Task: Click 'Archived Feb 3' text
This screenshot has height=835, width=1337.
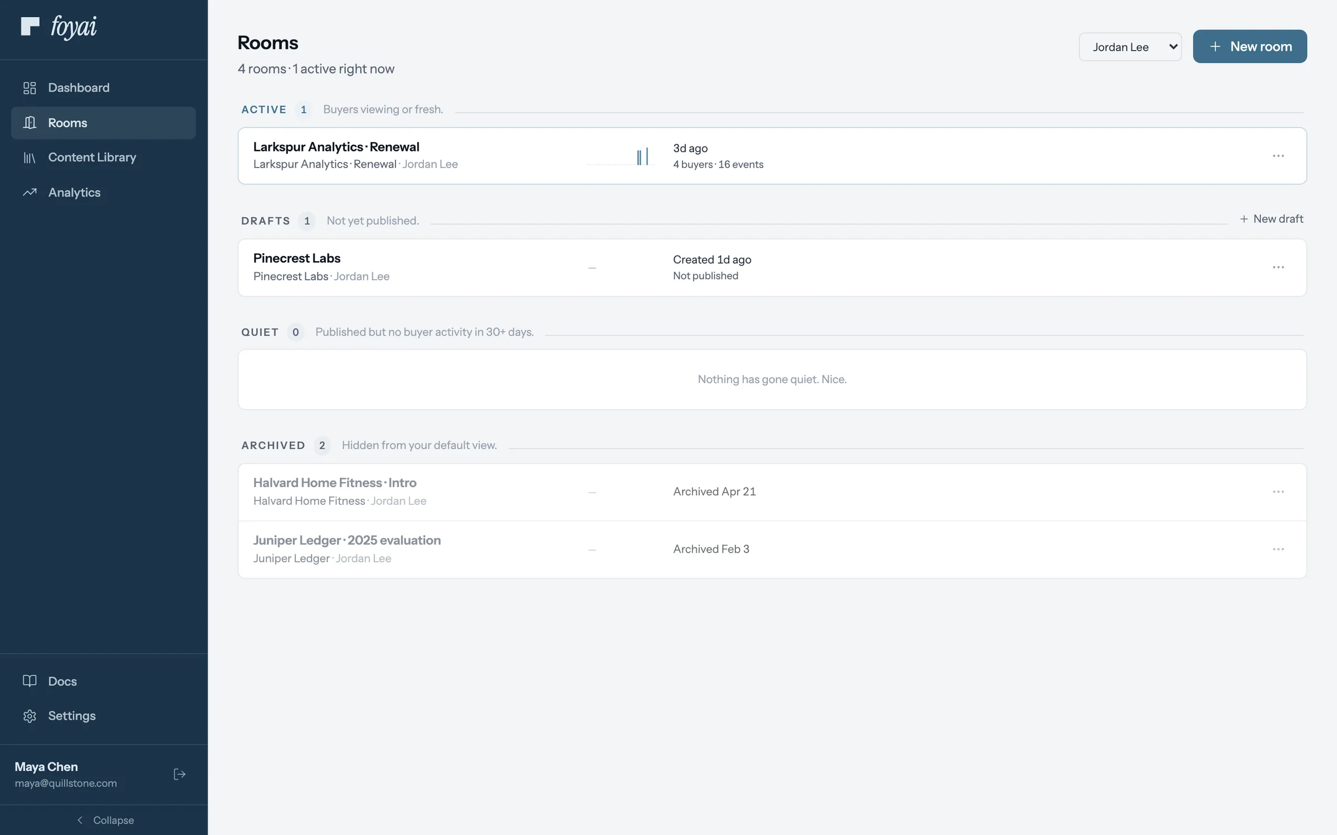Action: tap(711, 549)
